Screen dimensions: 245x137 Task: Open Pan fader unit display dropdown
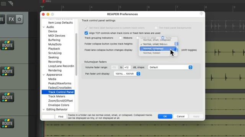click(127, 73)
